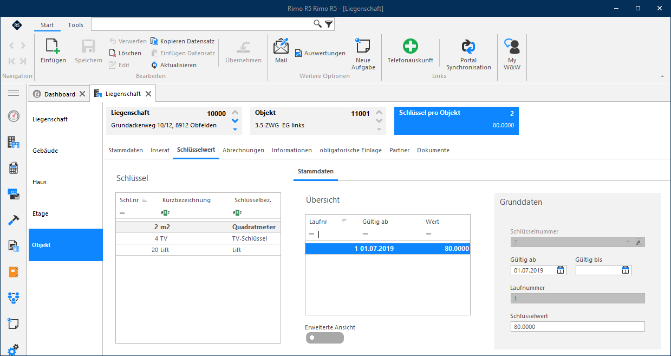
Task: Open Auswertungen reports
Action: pyautogui.click(x=320, y=53)
